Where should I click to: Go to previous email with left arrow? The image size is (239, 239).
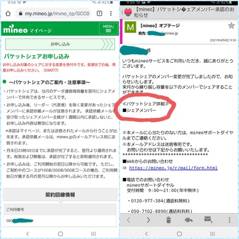tap(129, 220)
